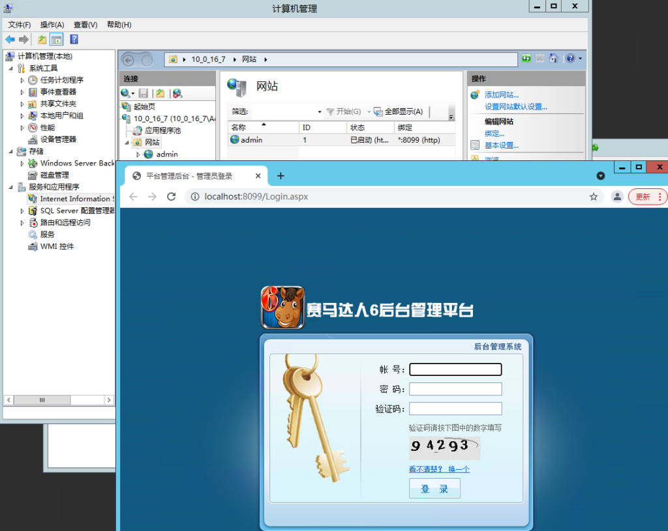Open the 操作(A) menu
The image size is (668, 531).
pyautogui.click(x=52, y=25)
